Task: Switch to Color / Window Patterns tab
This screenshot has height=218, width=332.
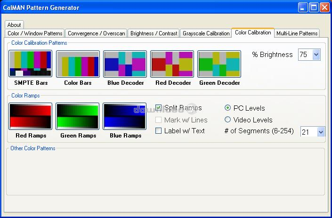Action: tap(35, 33)
